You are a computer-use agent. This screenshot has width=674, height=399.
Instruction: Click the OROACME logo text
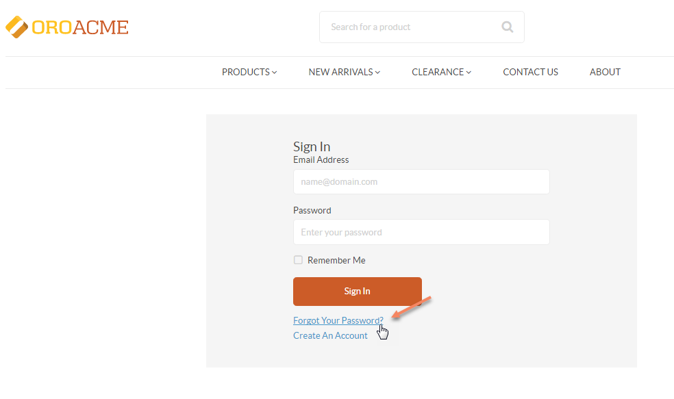coord(80,27)
